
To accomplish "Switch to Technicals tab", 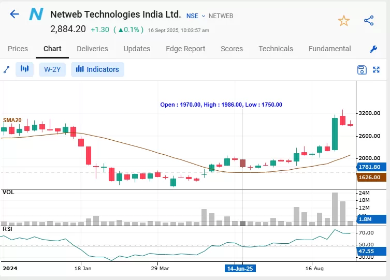I will (x=276, y=49).
